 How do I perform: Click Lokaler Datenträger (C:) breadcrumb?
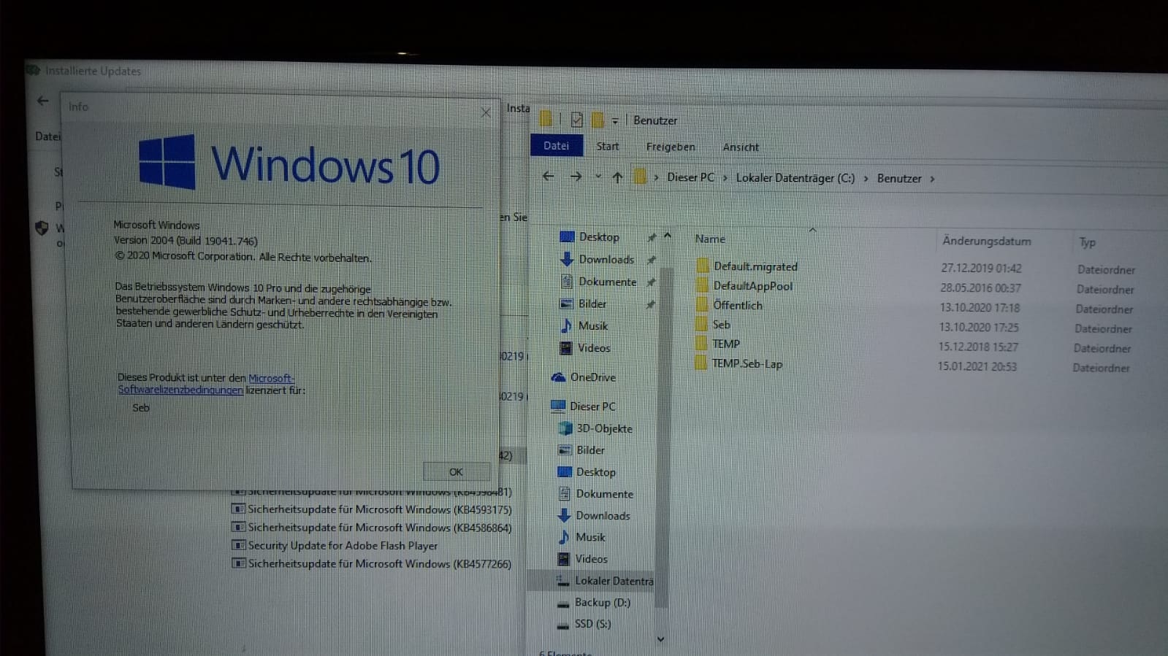[795, 178]
